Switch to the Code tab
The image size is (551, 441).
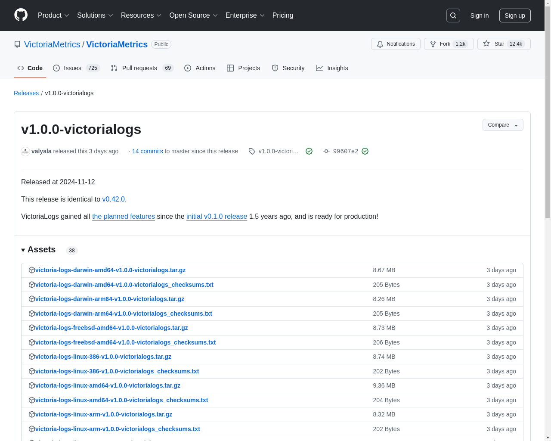(30, 68)
